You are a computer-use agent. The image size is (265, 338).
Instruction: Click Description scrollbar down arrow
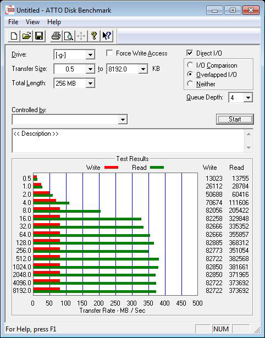click(249, 147)
